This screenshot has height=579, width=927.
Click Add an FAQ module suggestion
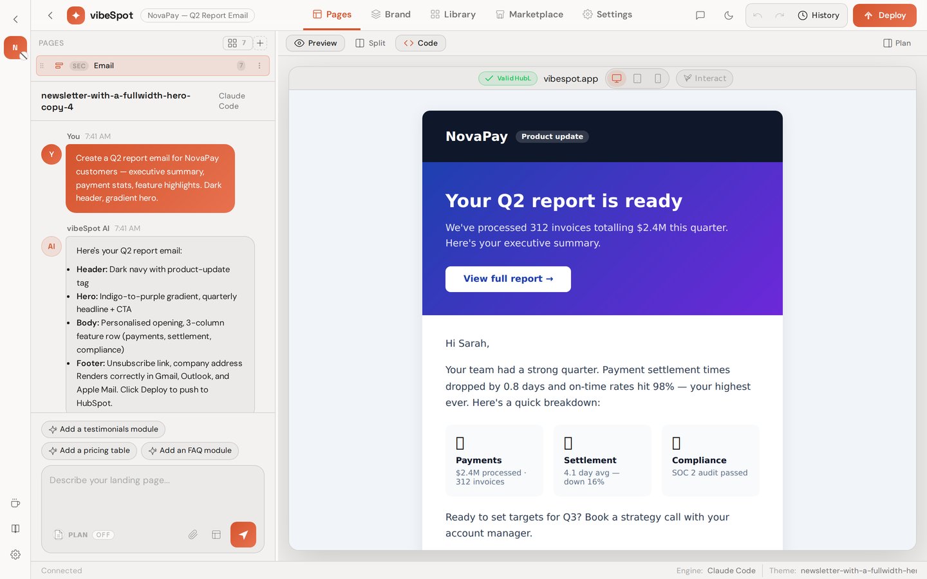(x=190, y=450)
